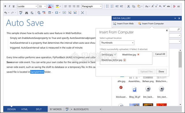Click the Upload Files button

147,71
